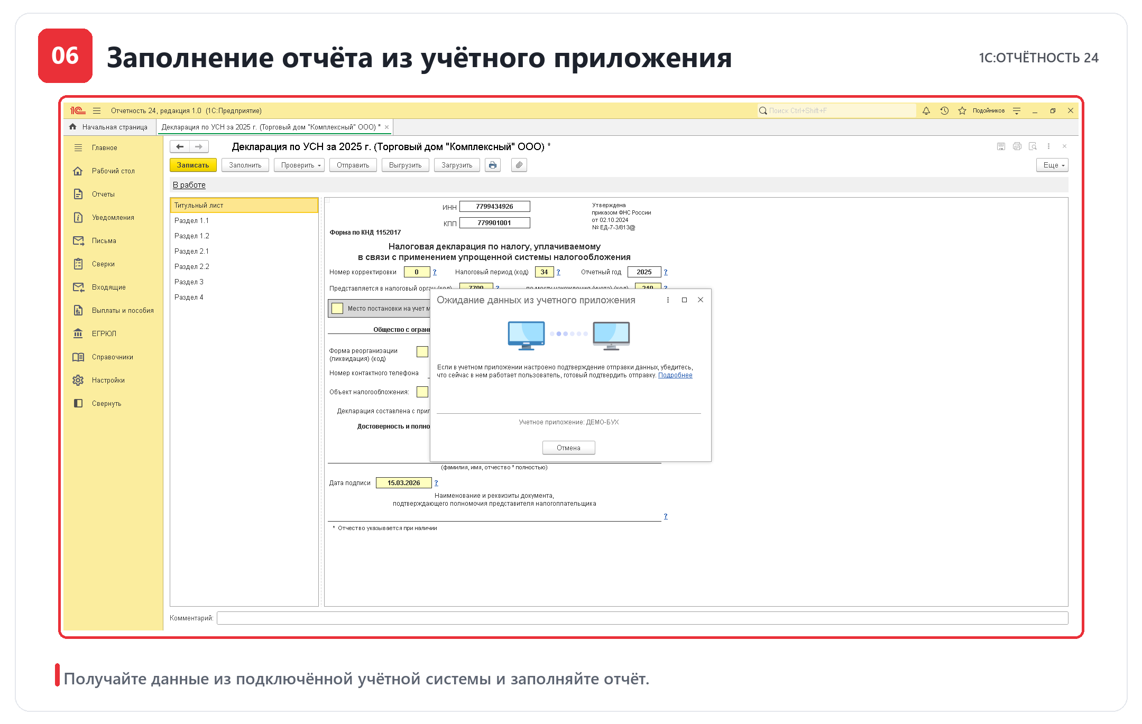Click the В работе status link
Viewport: 1142px width, 724px height.
189,184
